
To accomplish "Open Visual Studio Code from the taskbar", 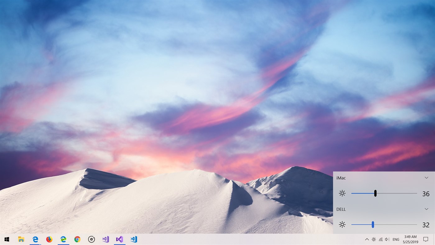I will coord(134,239).
